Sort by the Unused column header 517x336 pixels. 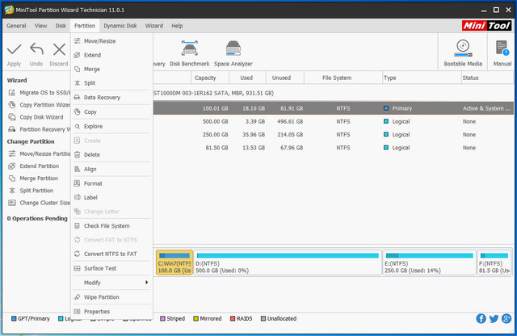pyautogui.click(x=285, y=78)
